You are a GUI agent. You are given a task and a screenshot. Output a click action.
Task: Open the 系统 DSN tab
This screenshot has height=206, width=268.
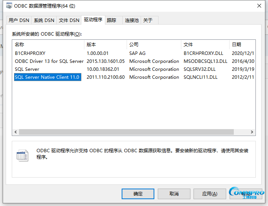44,20
